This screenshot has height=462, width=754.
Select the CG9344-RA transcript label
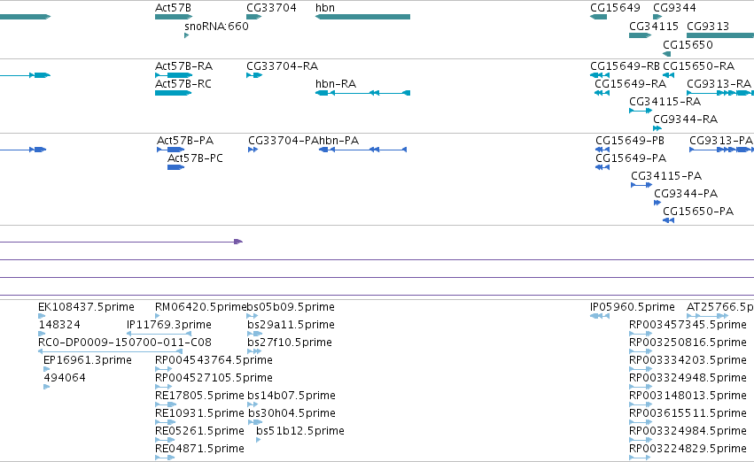685,119
